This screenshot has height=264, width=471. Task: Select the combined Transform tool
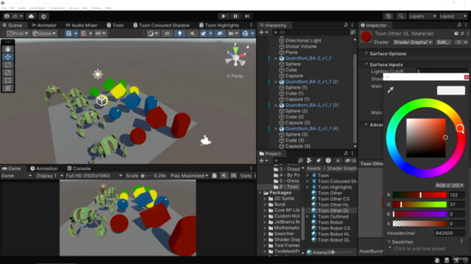tap(8, 88)
